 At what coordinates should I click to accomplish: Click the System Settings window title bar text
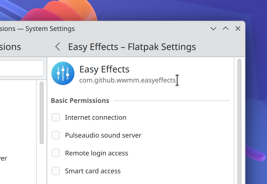click(38, 29)
